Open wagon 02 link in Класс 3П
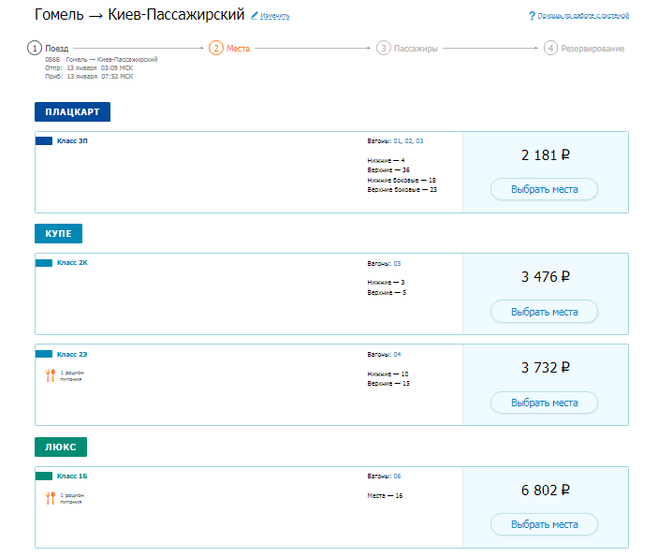This screenshot has height=557, width=658. 408,140
